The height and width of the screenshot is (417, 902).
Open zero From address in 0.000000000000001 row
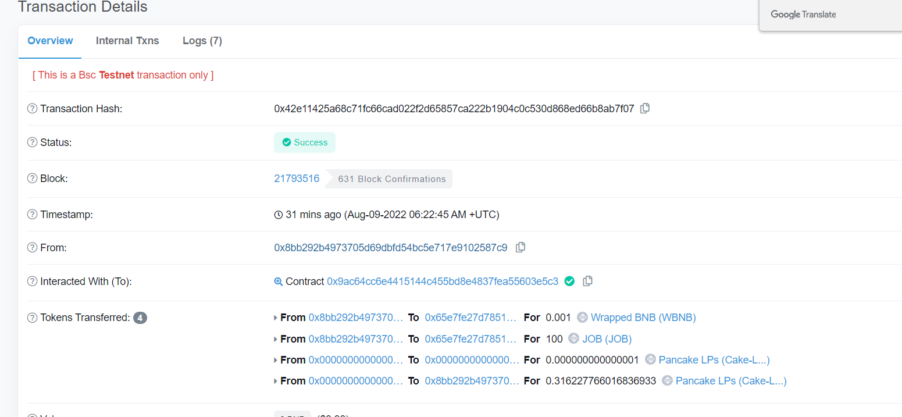tap(356, 359)
